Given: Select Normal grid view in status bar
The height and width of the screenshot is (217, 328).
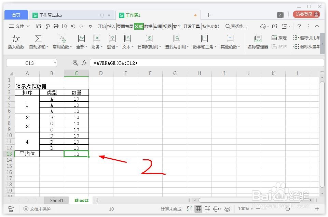Looking at the screenshot, I should [x=199, y=209].
